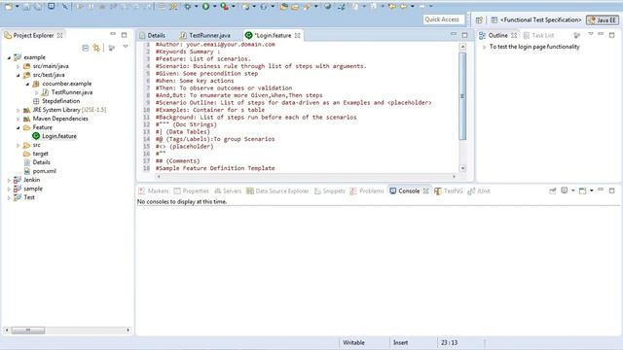Minimize the Project Explorer view
This screenshot has width=623, height=350.
coord(113,35)
